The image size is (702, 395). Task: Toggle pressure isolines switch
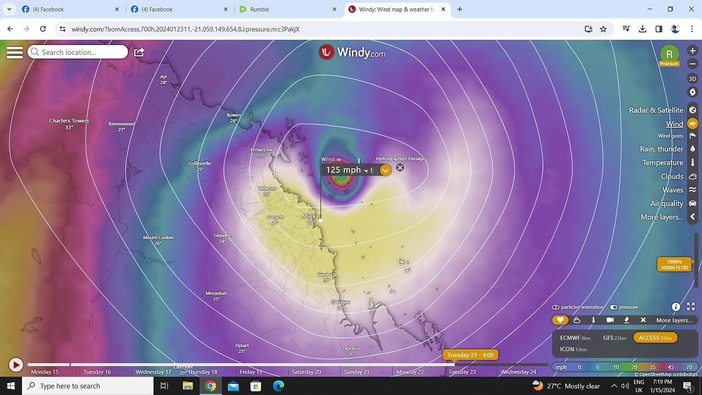pos(624,307)
